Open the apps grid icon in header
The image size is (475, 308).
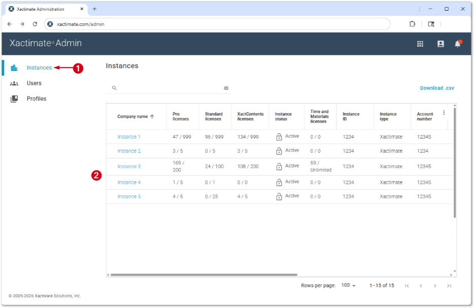420,44
